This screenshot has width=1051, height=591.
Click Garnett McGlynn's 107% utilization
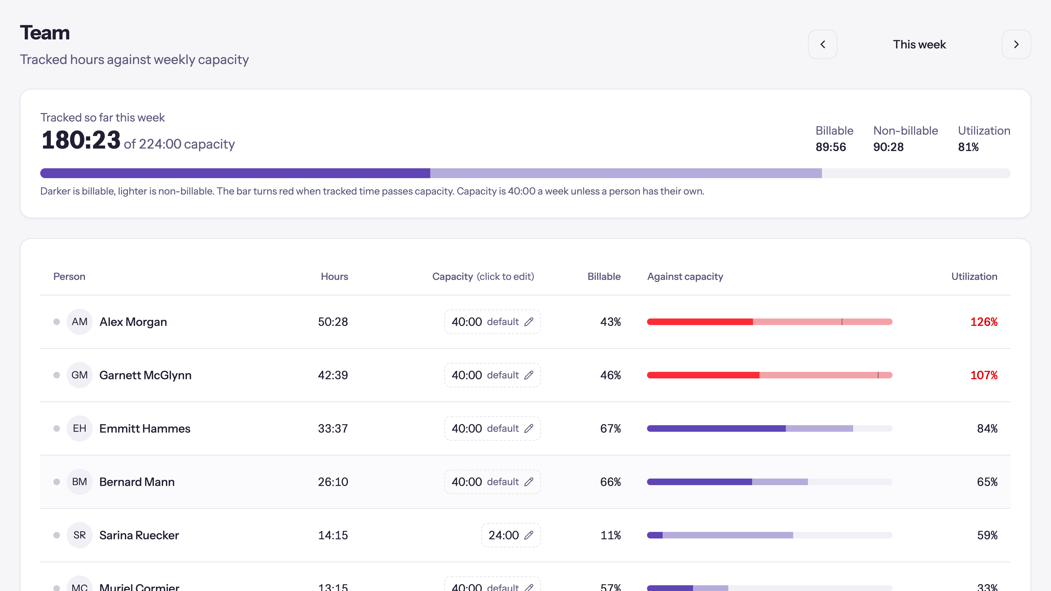click(984, 375)
